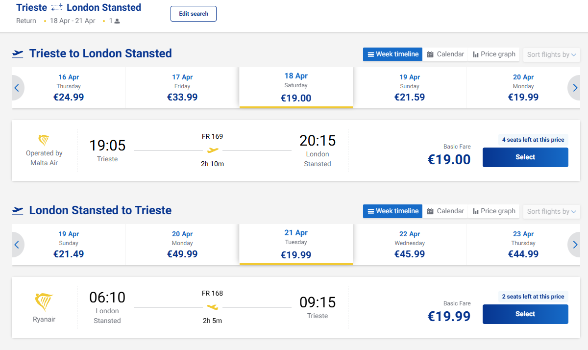Screen dimensions: 588x350
Task: Click the Malta Air operator logo
Action: coord(44,140)
